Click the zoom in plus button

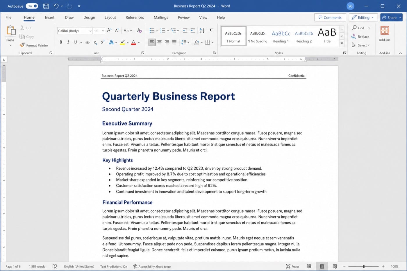click(x=383, y=266)
